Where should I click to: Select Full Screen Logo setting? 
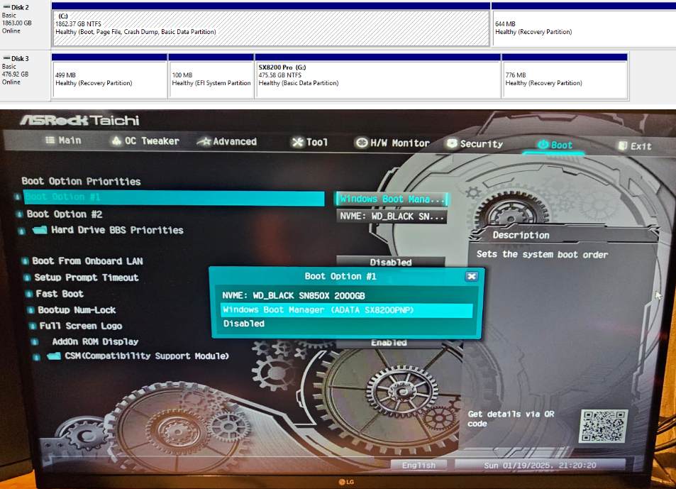(x=81, y=326)
